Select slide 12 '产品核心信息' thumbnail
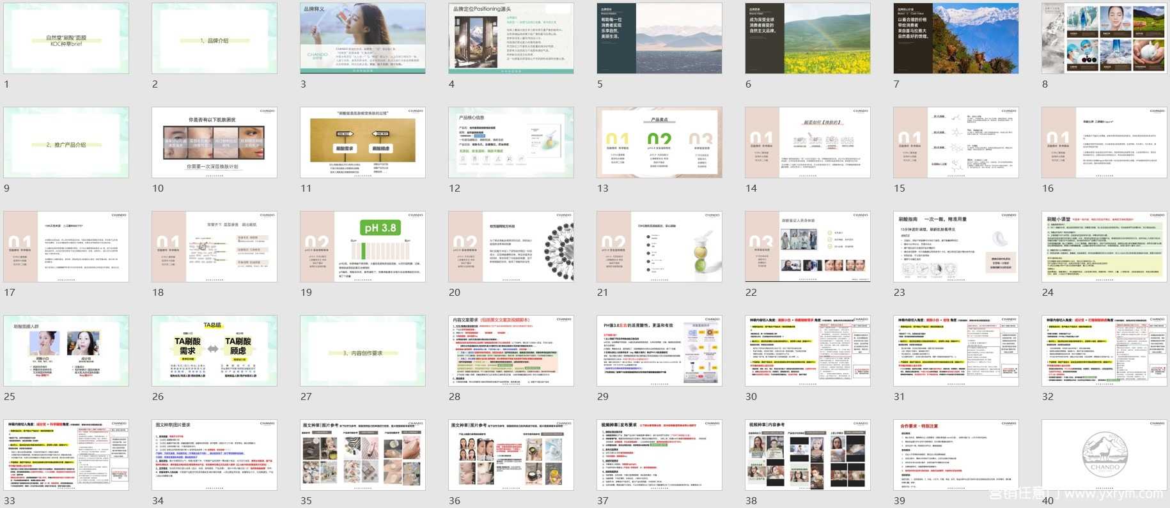This screenshot has width=1170, height=508. (x=511, y=142)
